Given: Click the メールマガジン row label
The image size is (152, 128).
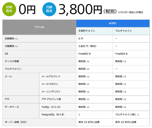Looking at the screenshot, I should (50, 84).
